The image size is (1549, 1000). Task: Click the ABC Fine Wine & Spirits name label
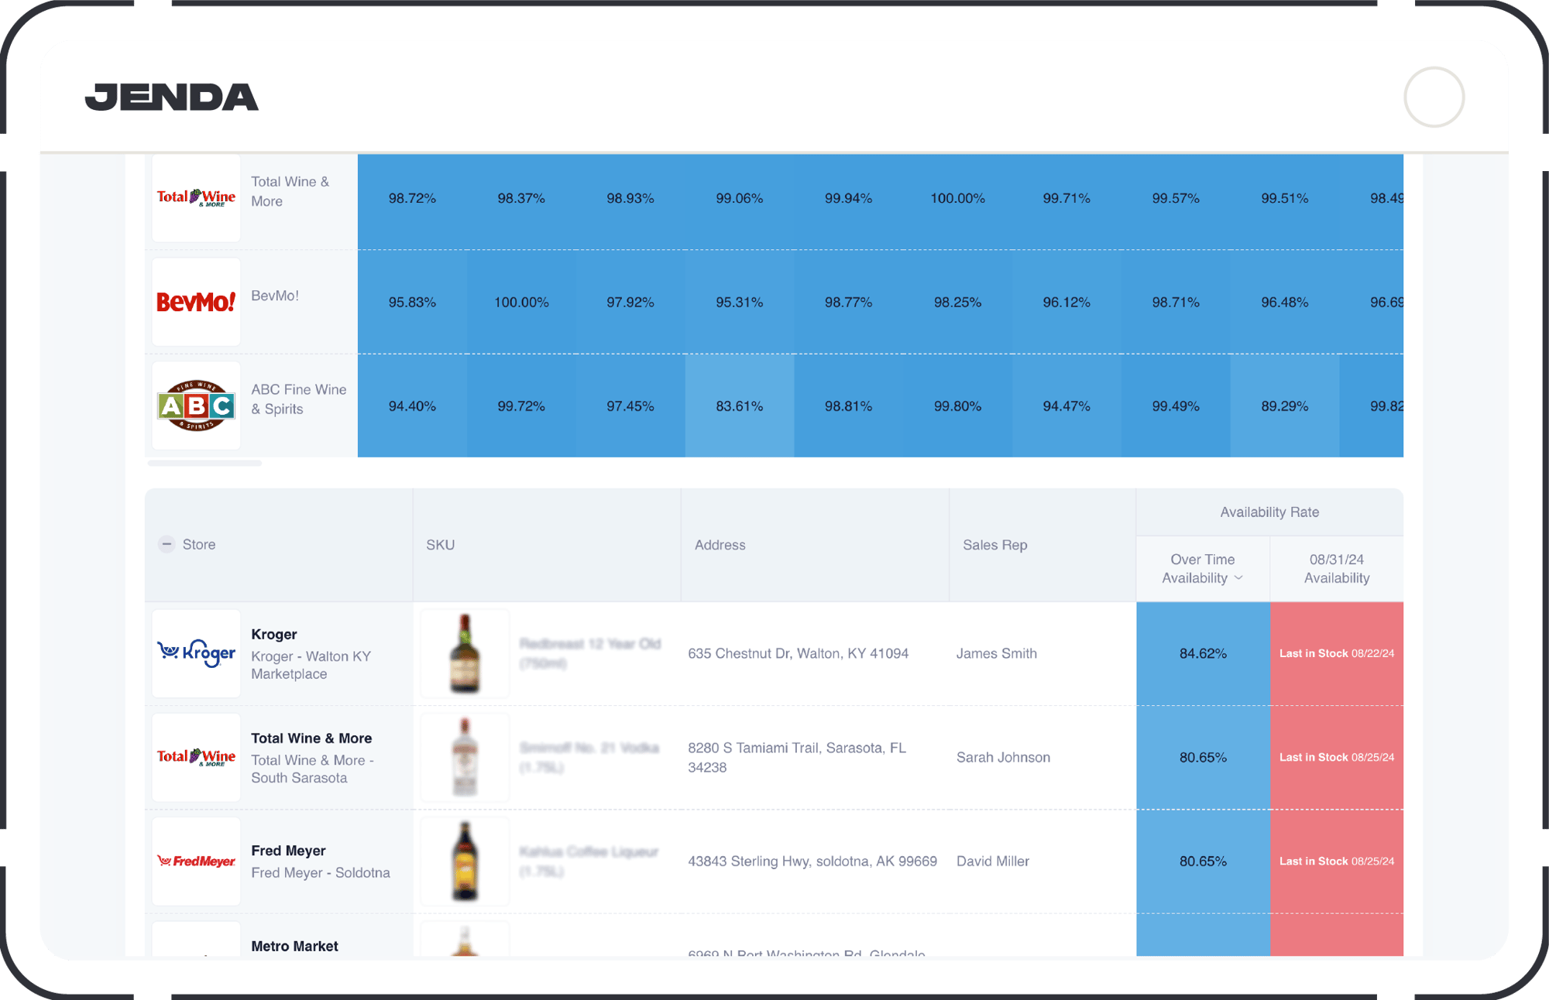click(298, 399)
